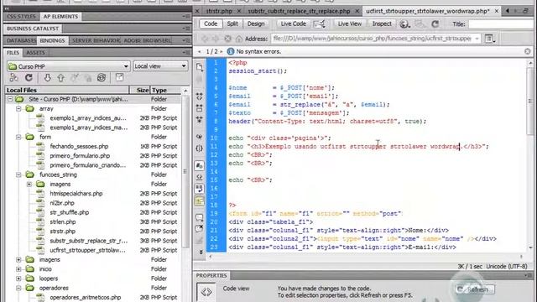The height and width of the screenshot is (302, 537).
Task: Click the Connect to remote server icon
Action: [x=13, y=78]
